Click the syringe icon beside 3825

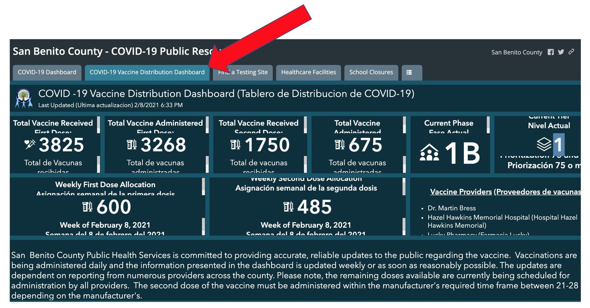point(30,144)
